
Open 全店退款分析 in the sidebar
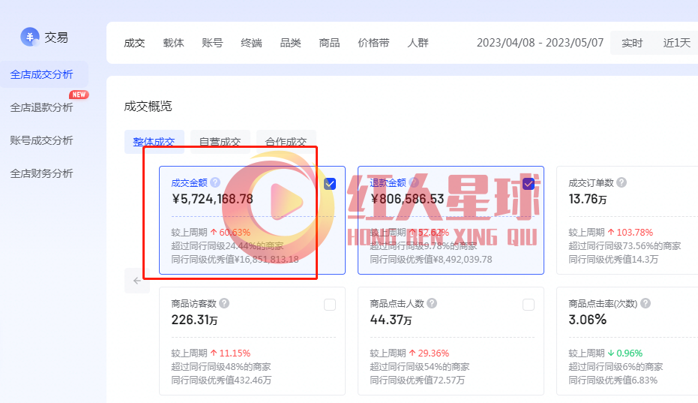42,107
